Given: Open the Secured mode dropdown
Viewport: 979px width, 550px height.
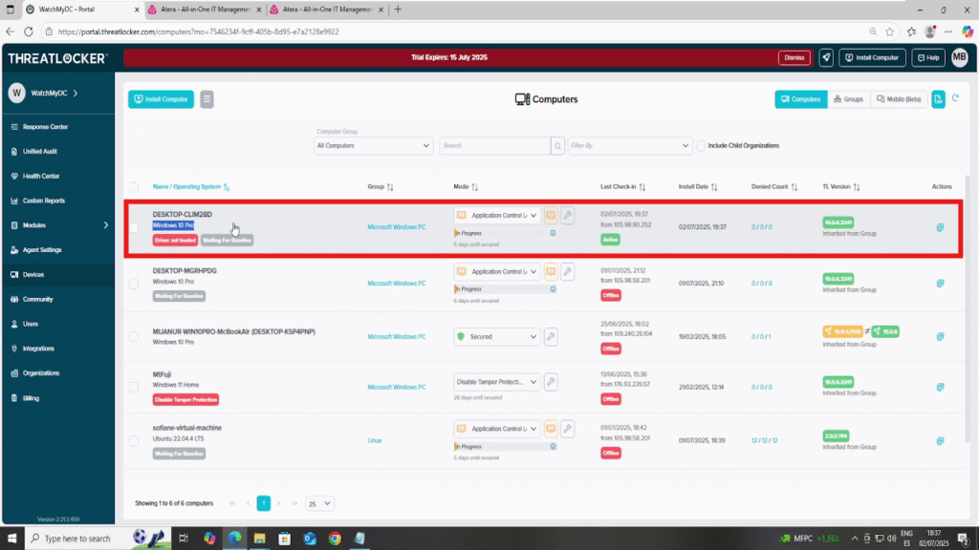Looking at the screenshot, I should coord(497,337).
